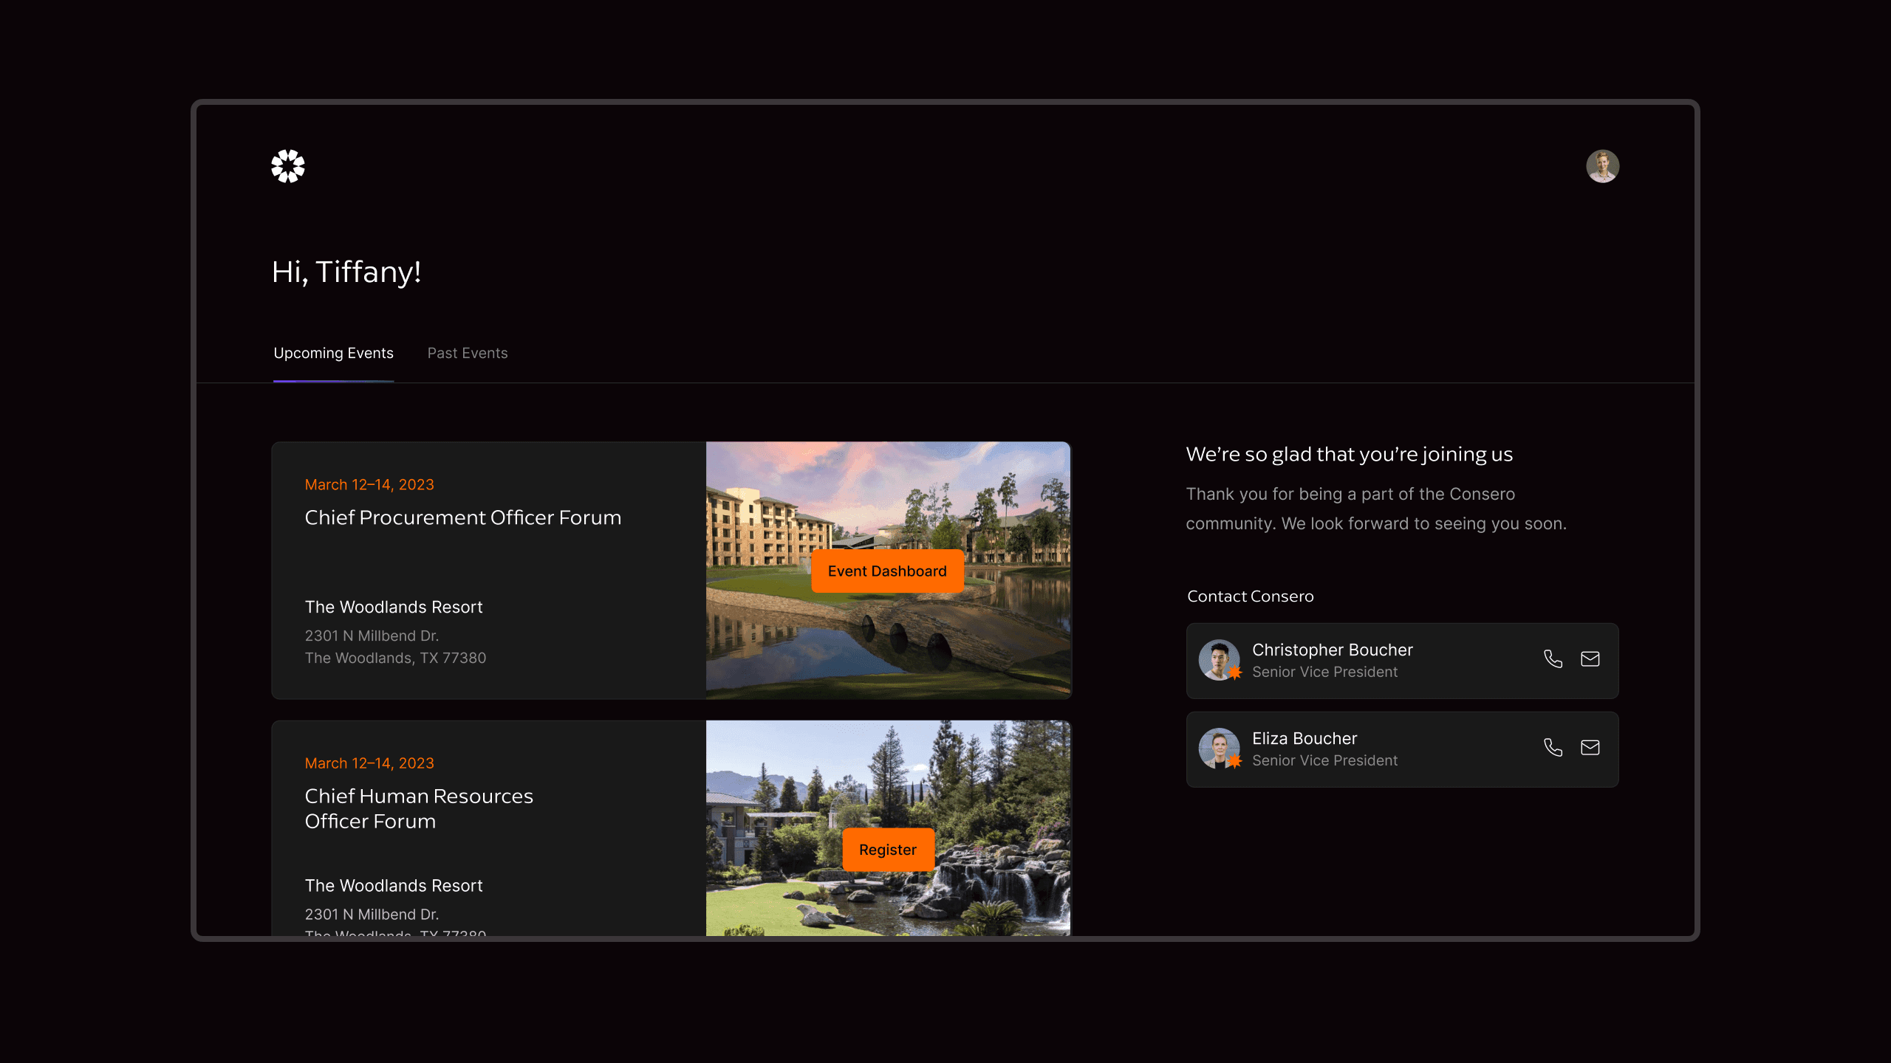The image size is (1891, 1063).
Task: Click Christopher Boucher's profile photo
Action: 1219,659
